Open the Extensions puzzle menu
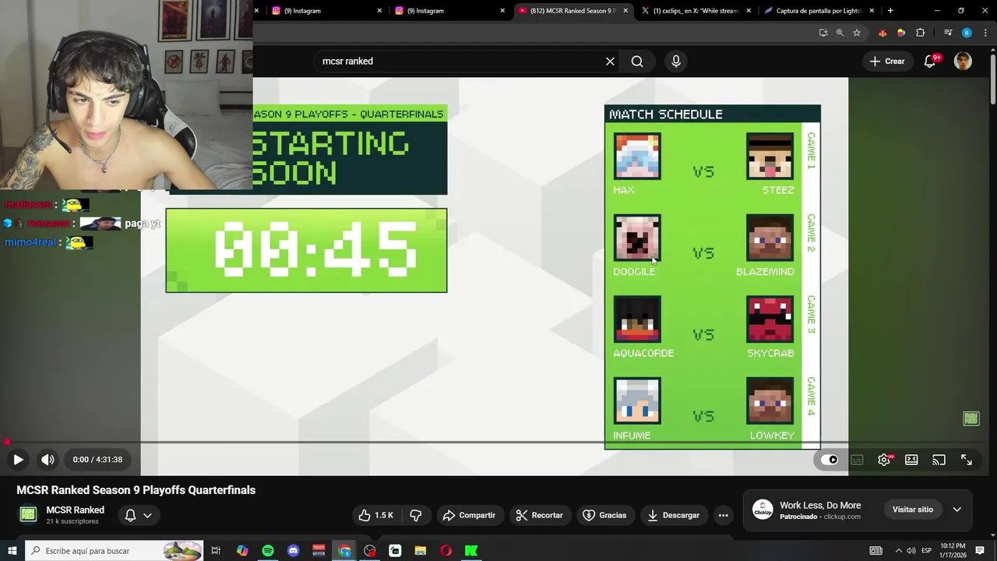This screenshot has width=997, height=561. 921,33
